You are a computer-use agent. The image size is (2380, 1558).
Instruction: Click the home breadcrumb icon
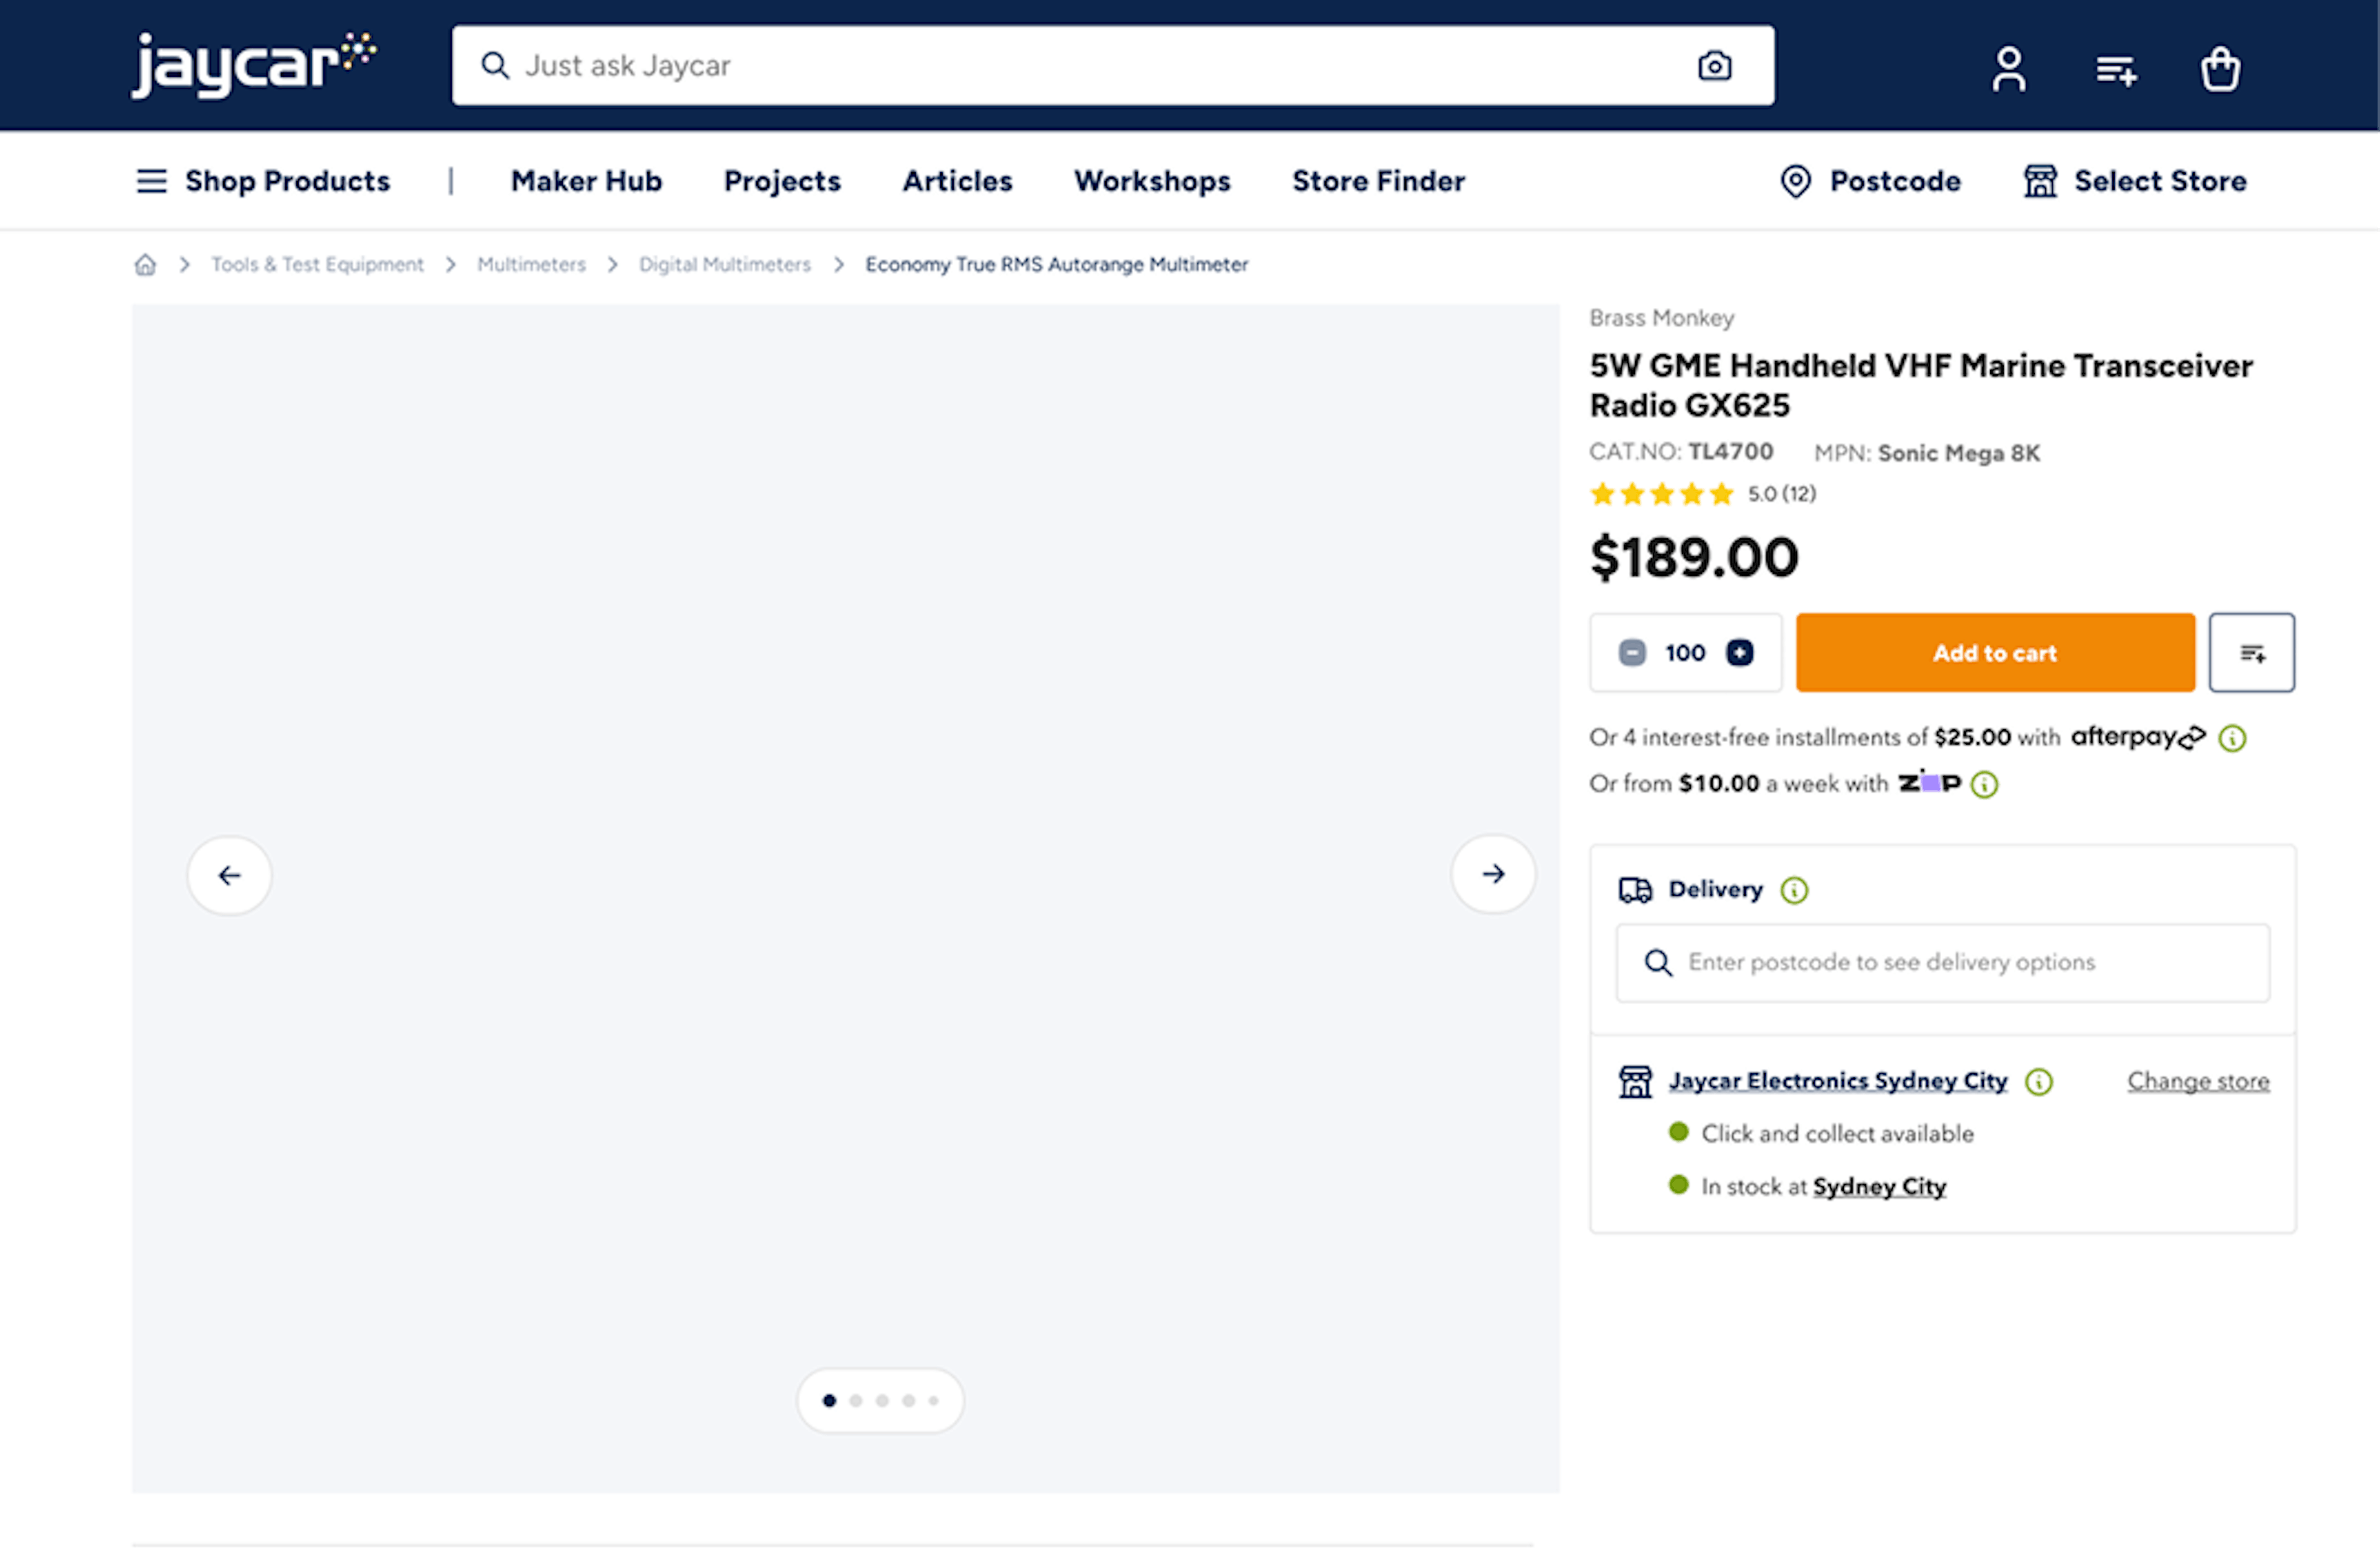tap(146, 265)
